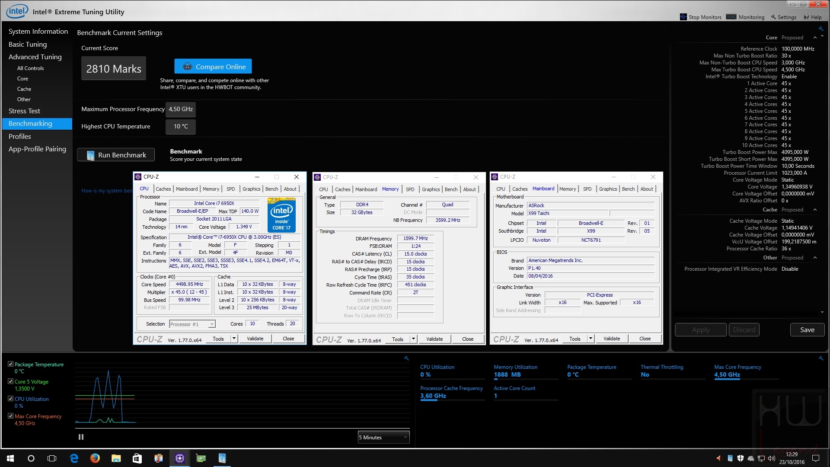Click the wrench icon above the Max Core Frequency readout
This screenshot has width=830, height=467.
pyautogui.click(x=820, y=358)
